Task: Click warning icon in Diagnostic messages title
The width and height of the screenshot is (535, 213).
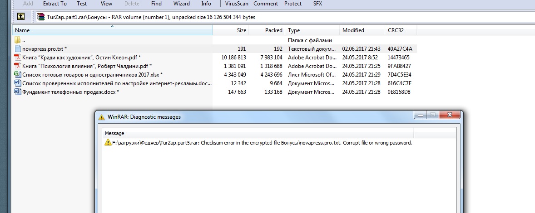Action: 101,117
